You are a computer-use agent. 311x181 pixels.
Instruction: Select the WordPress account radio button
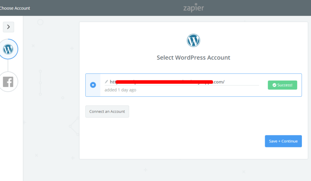(93, 85)
